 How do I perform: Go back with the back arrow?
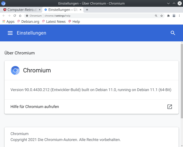coord(4,16)
